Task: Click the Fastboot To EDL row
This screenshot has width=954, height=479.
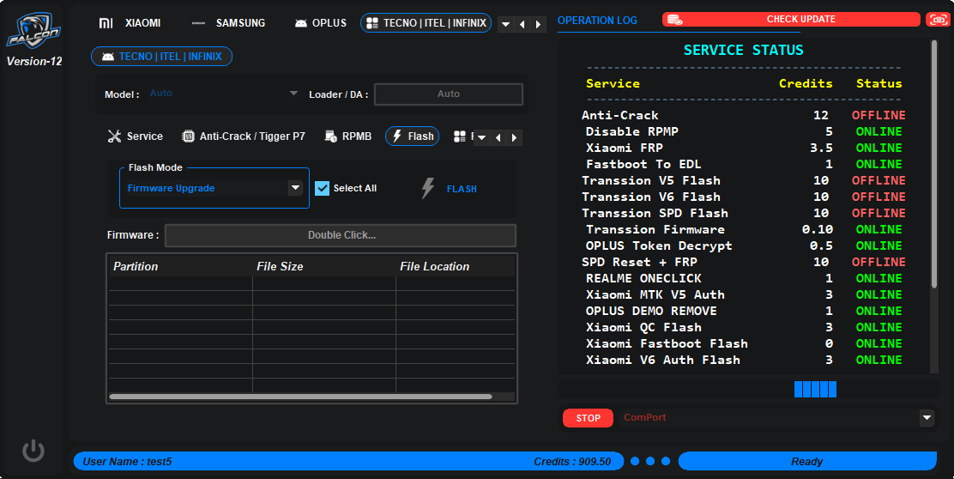Action: (x=744, y=164)
